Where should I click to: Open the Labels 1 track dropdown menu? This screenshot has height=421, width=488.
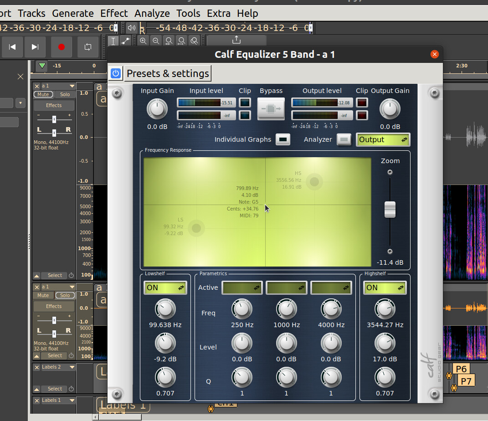coord(72,400)
